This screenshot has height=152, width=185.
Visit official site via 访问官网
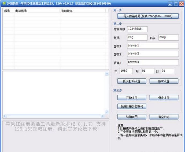[132, 117]
